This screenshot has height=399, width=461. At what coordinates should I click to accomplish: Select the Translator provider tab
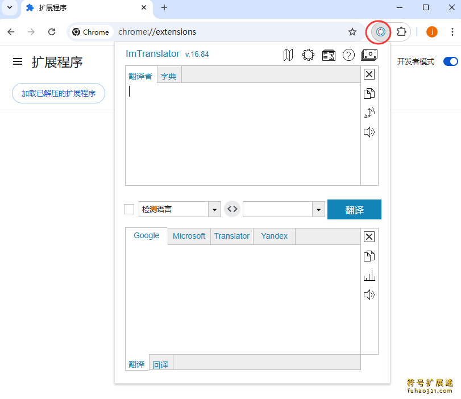tap(232, 236)
